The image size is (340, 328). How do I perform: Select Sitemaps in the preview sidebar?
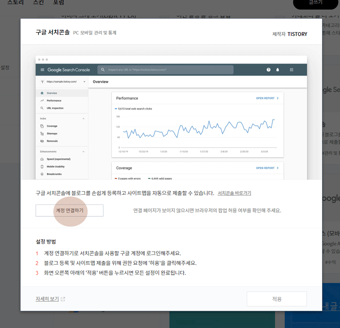point(62,134)
